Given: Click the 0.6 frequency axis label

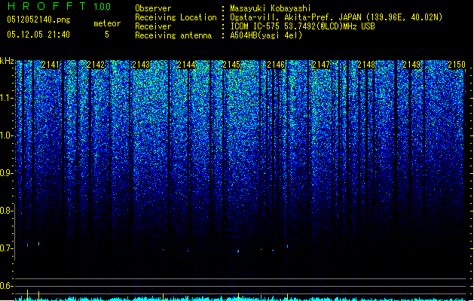Looking at the screenshot, I should coord(6,286).
